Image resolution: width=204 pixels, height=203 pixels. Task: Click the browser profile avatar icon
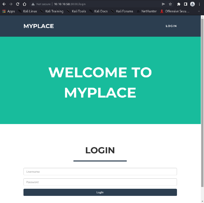[x=192, y=4]
